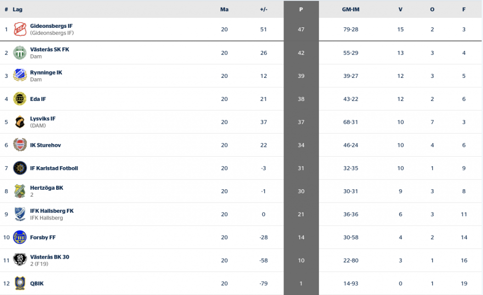The width and height of the screenshot is (483, 295).
Task: Click the GM-IM column header
Action: coord(350,9)
